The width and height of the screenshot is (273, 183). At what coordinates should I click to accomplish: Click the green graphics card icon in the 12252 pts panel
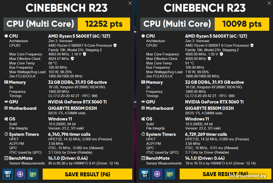coord(32,174)
